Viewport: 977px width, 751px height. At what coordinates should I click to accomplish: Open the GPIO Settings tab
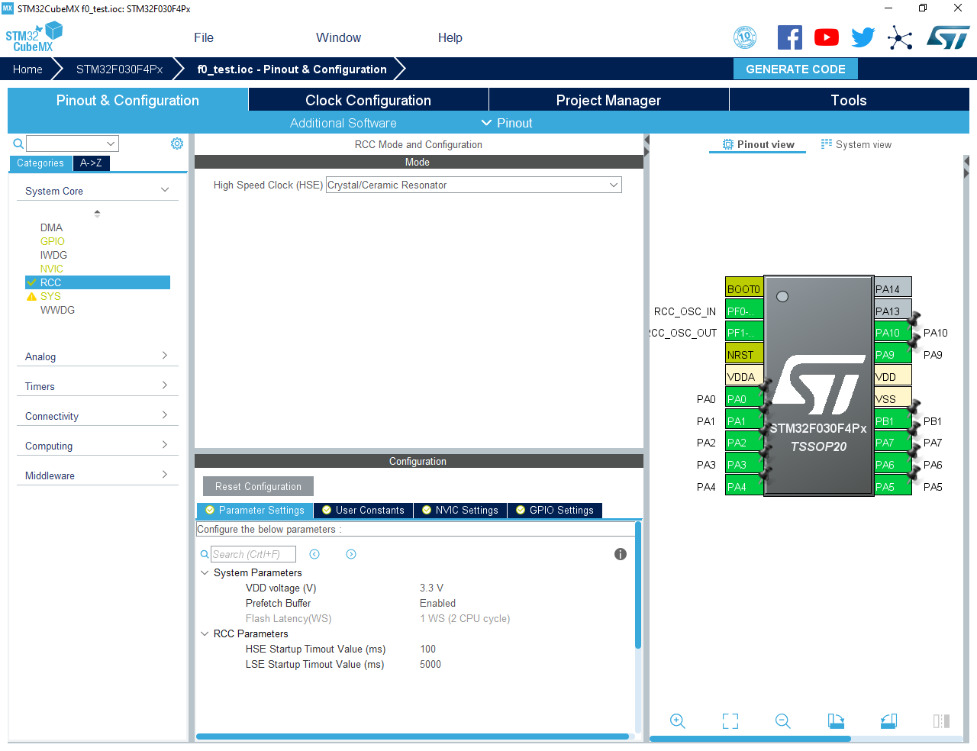[x=555, y=510]
